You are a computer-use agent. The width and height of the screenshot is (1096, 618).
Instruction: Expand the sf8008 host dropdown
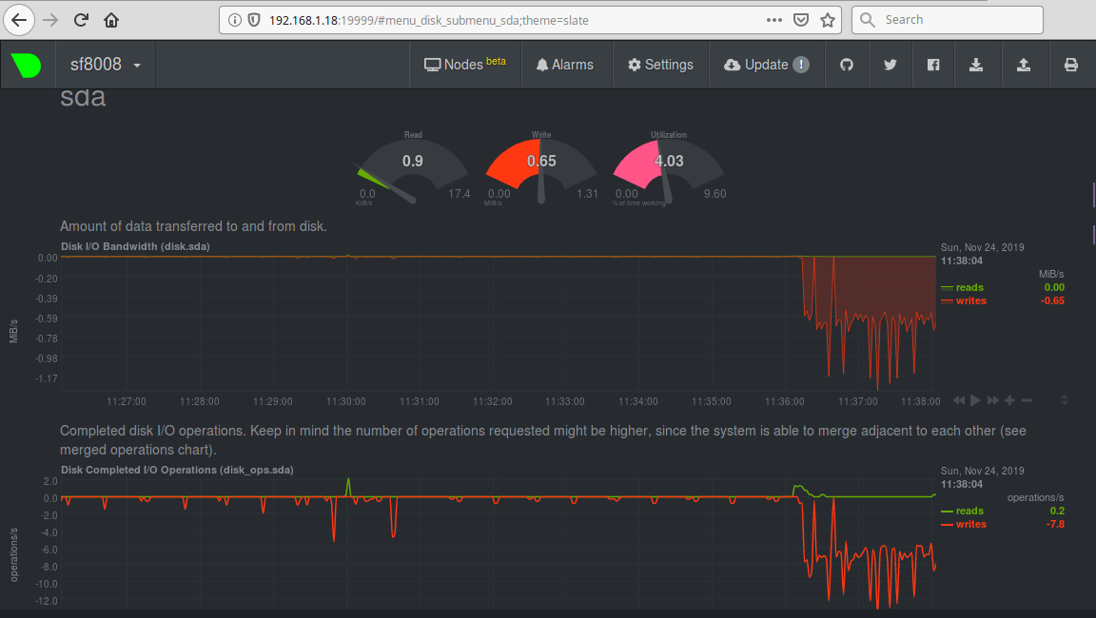[x=106, y=65]
